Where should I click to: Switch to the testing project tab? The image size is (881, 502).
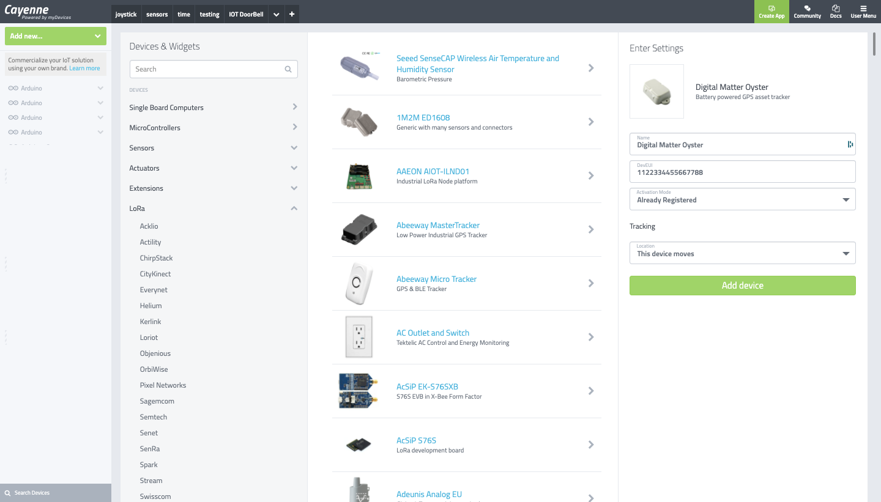209,14
